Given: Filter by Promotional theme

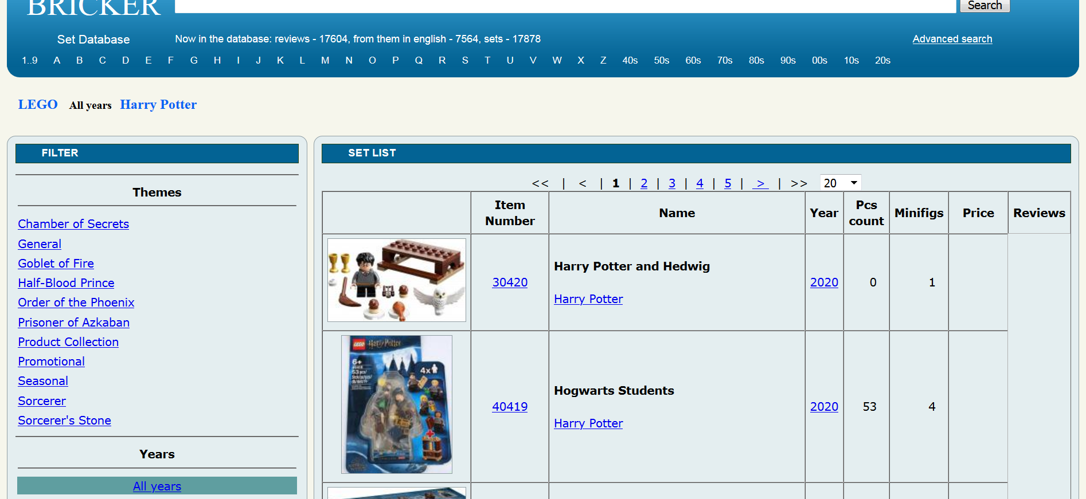Looking at the screenshot, I should click(51, 362).
